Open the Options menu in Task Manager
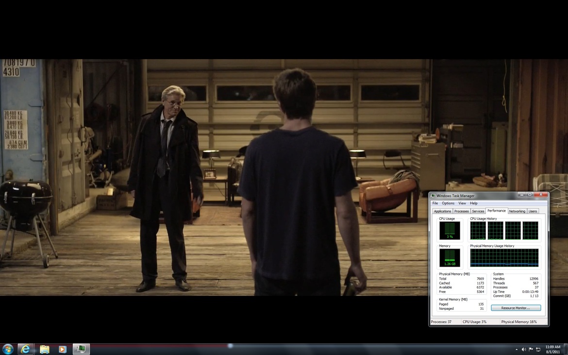The image size is (568, 355). 448,203
